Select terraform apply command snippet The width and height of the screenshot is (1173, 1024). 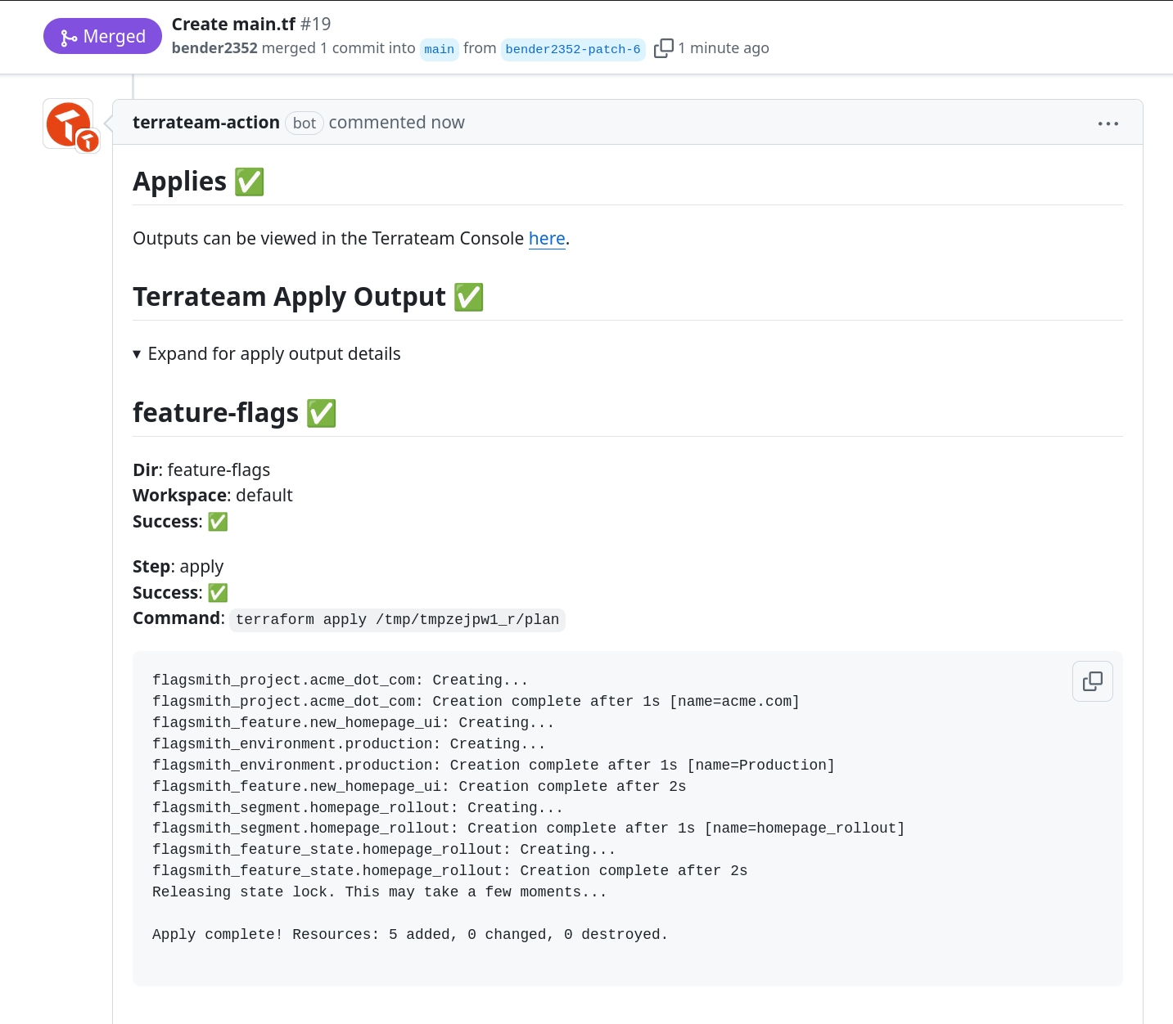397,619
